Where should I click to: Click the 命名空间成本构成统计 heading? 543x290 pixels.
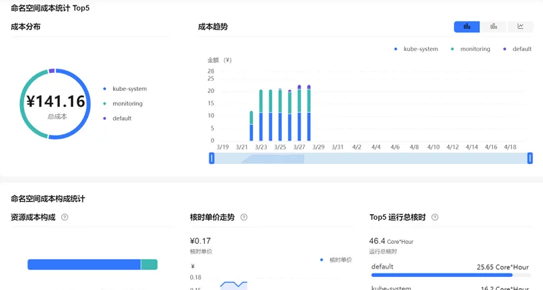click(48, 198)
